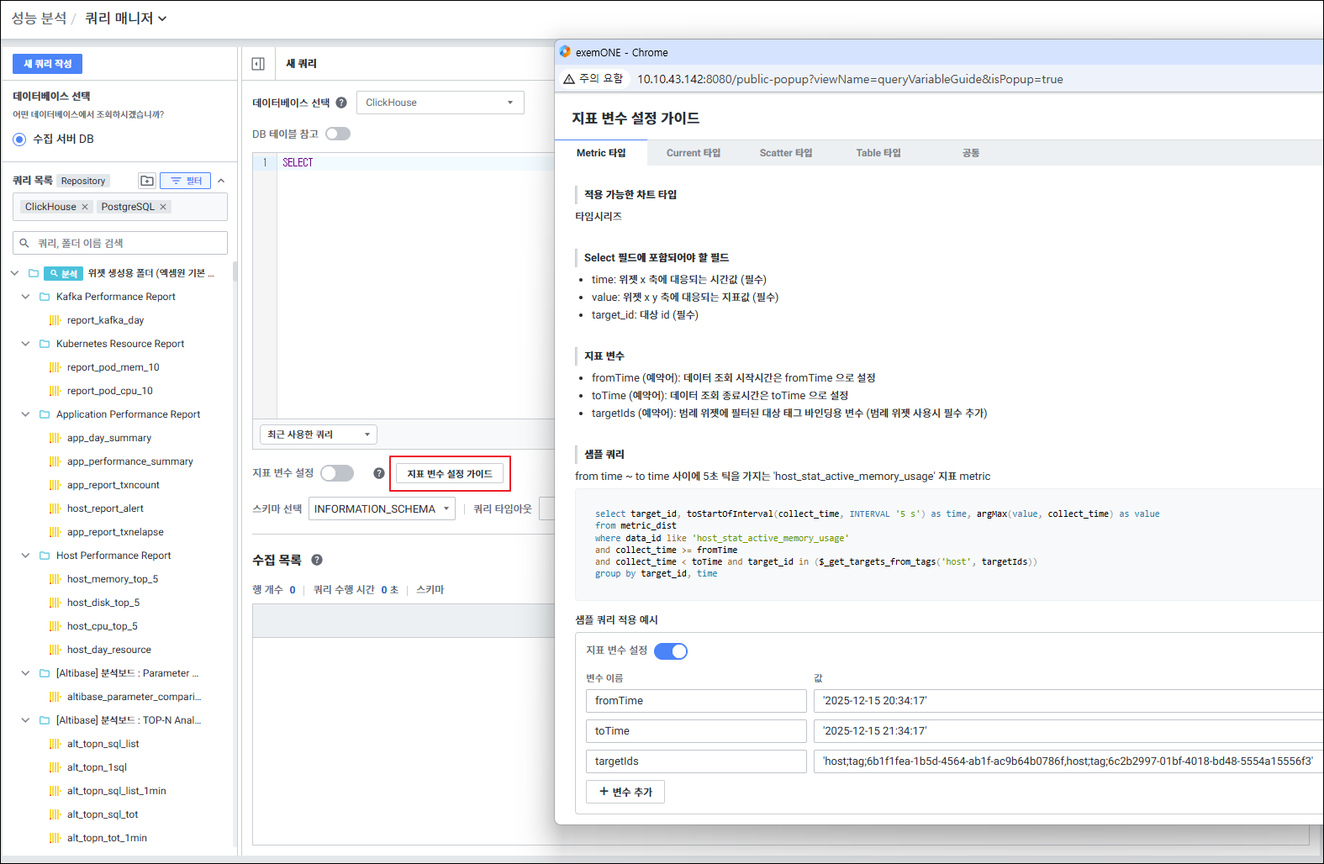The image size is (1324, 864).
Task: Open the ClickHouse database dropdown
Action: coord(440,103)
